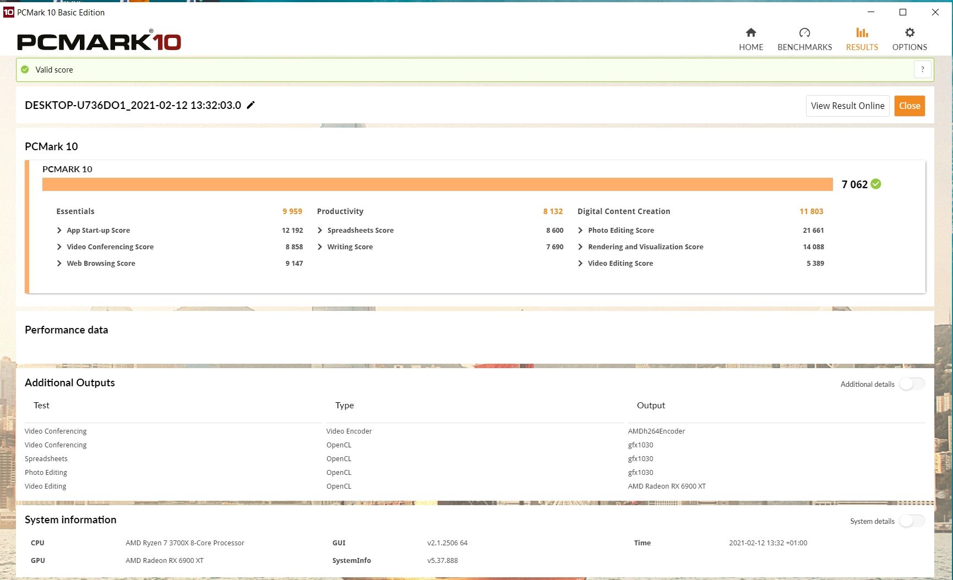Click the Test column header
This screenshot has height=580, width=953.
click(x=41, y=406)
